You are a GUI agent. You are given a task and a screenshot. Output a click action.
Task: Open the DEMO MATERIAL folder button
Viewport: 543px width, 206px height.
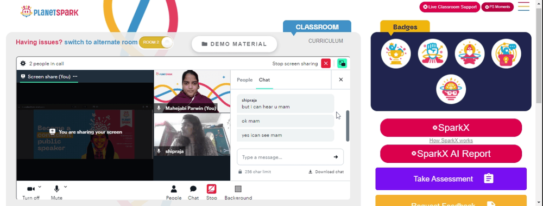[234, 44]
